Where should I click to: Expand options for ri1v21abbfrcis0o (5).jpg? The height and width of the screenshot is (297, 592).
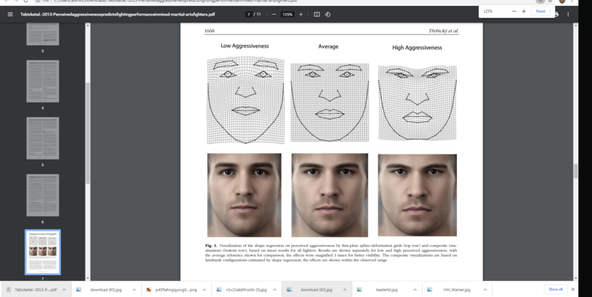tap(275, 290)
